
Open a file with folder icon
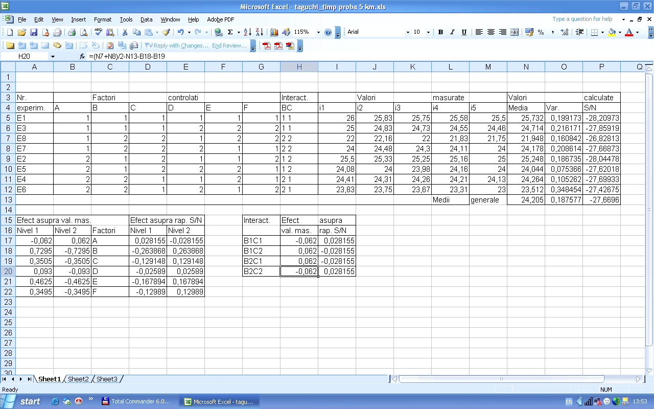click(x=21, y=32)
